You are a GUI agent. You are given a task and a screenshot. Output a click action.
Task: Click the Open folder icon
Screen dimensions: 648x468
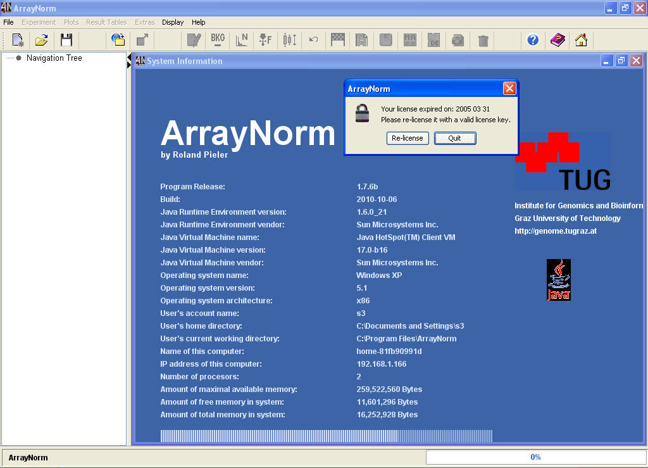pyautogui.click(x=41, y=40)
